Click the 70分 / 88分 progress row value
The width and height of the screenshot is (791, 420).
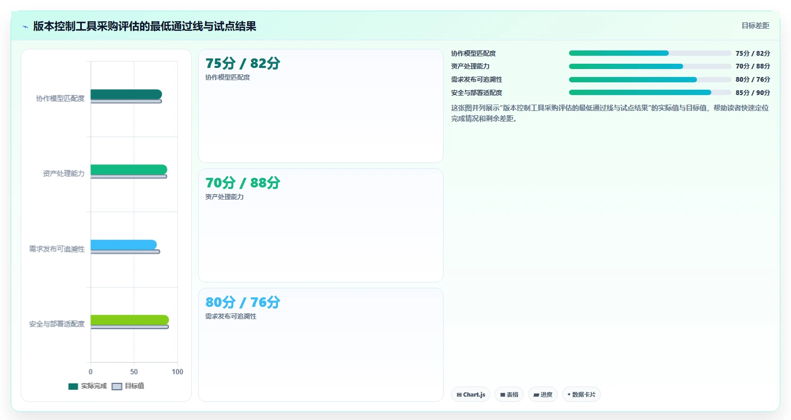pyautogui.click(x=753, y=66)
